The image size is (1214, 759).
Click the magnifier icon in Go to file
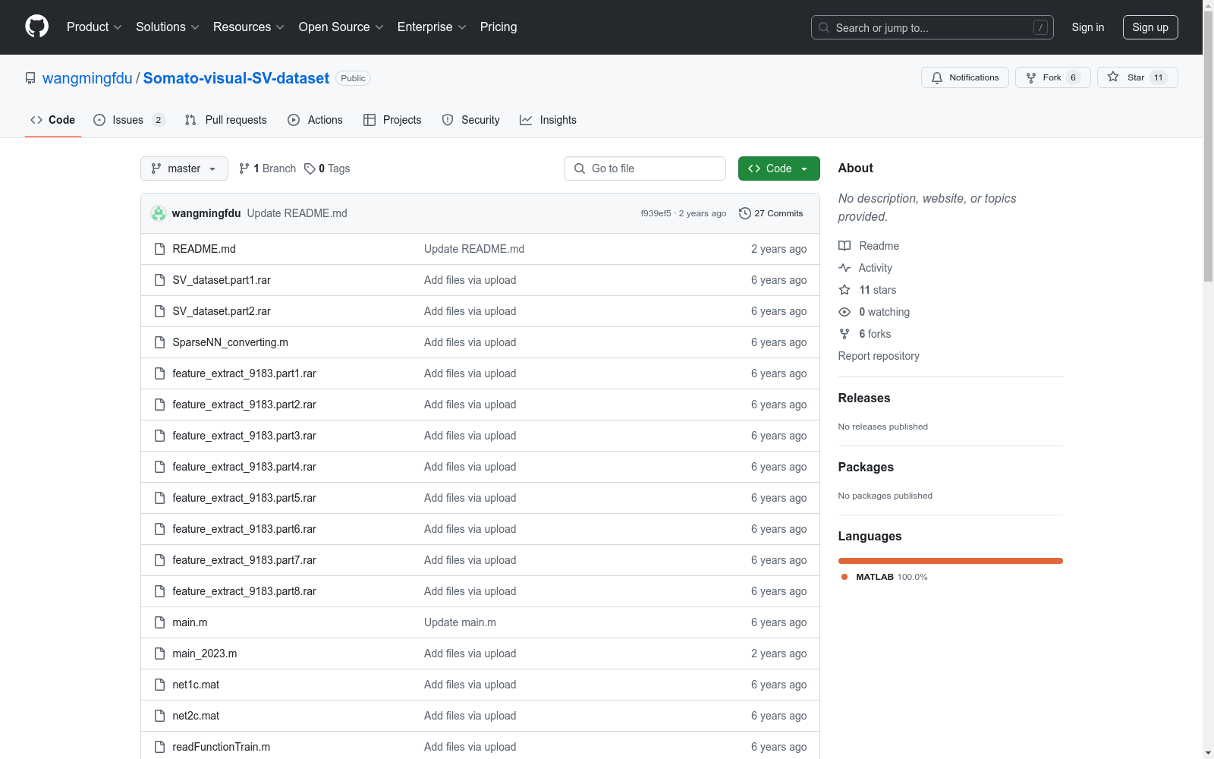click(x=580, y=168)
